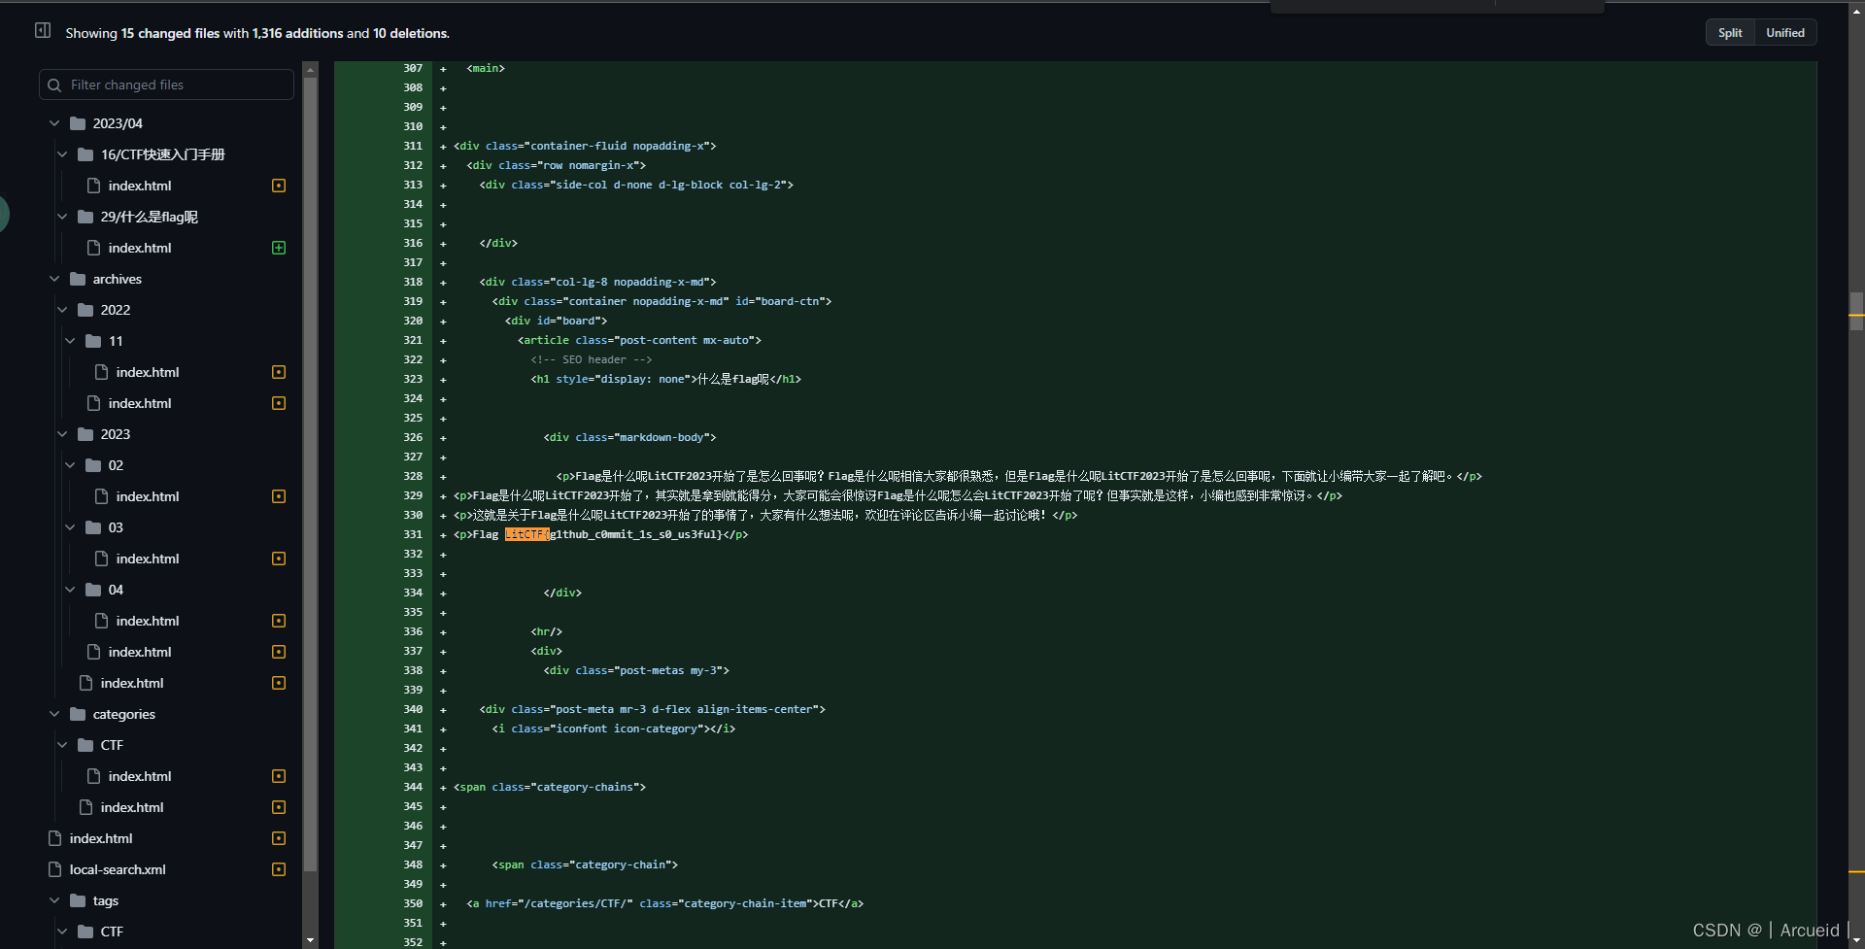1865x949 pixels.
Task: Collapse the 03 folder chevron
Action: [x=70, y=527]
